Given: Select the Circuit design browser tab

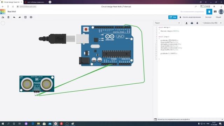Looking at the screenshot, I should [x=12, y=2].
